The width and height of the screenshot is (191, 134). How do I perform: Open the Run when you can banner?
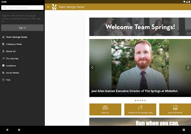[140, 122]
